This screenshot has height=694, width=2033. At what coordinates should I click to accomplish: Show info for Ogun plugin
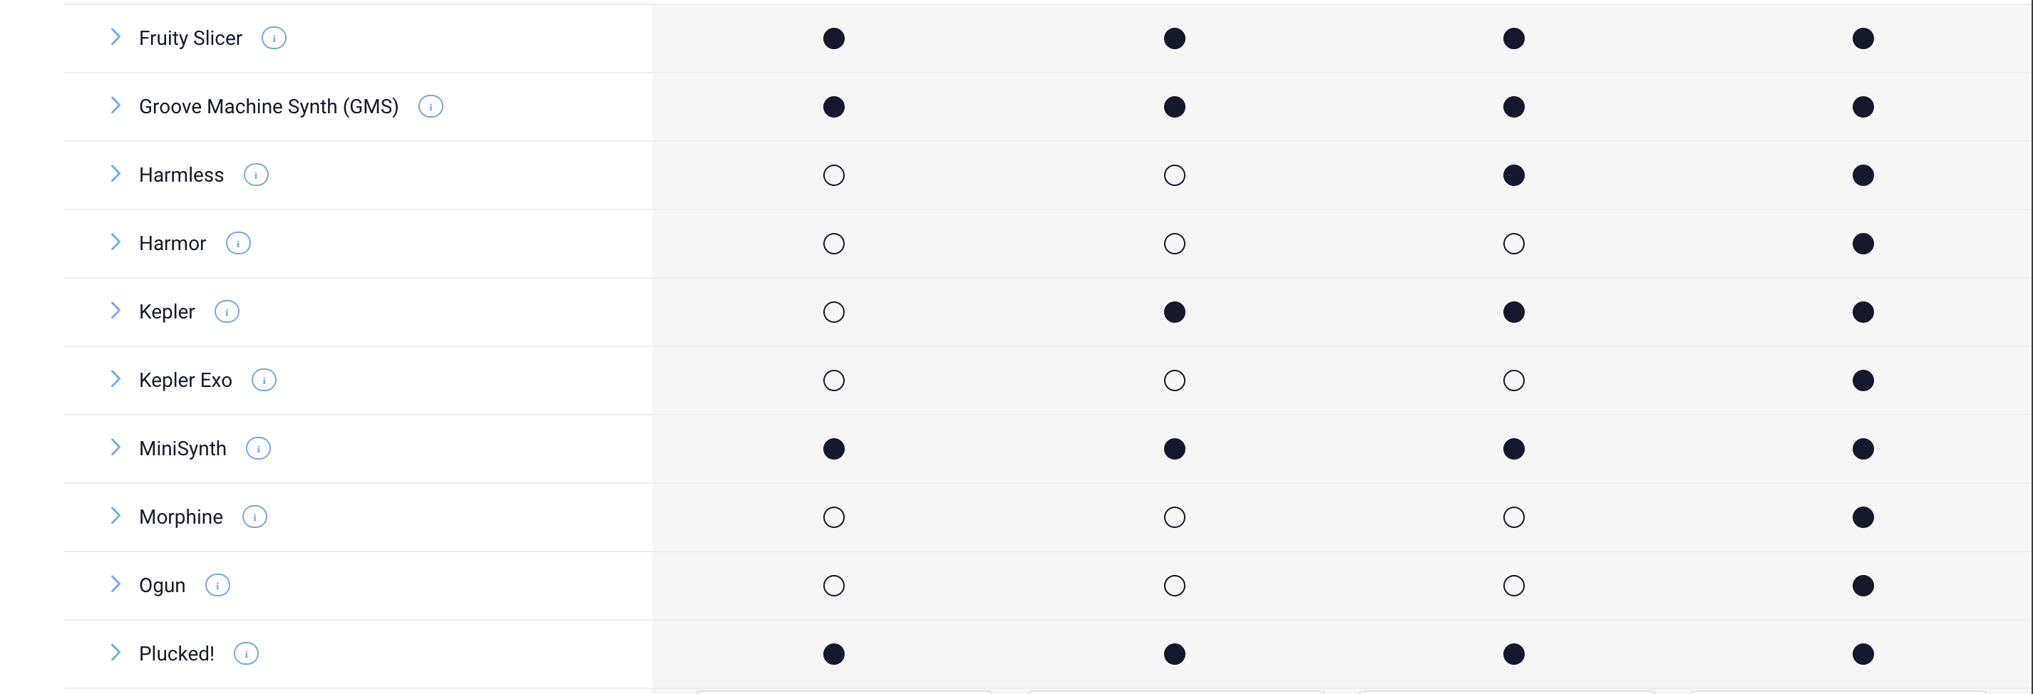click(x=217, y=585)
